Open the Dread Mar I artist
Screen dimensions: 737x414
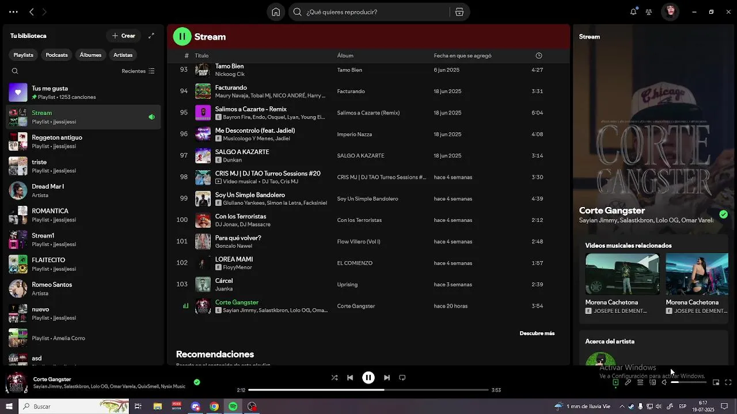83,191
